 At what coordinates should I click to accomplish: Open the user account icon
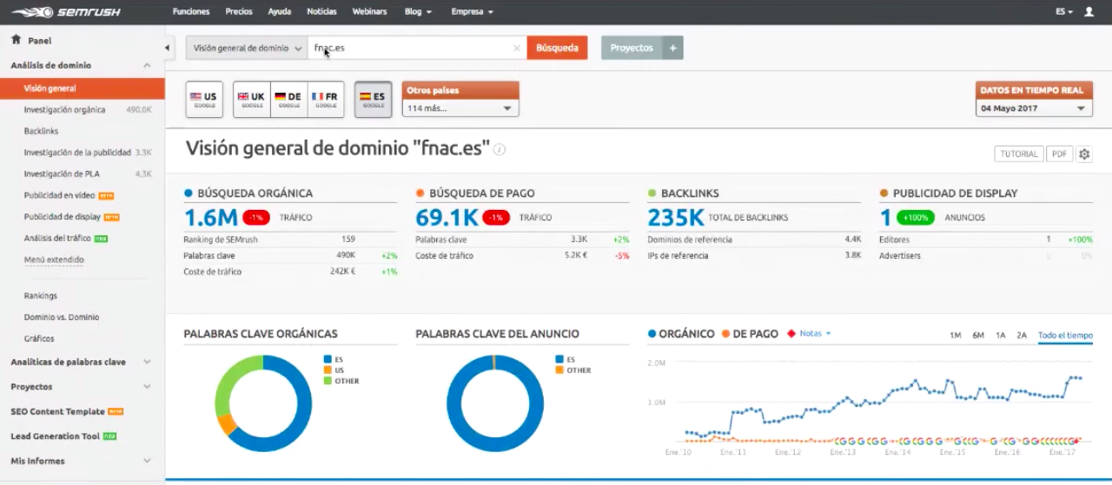tap(1089, 12)
